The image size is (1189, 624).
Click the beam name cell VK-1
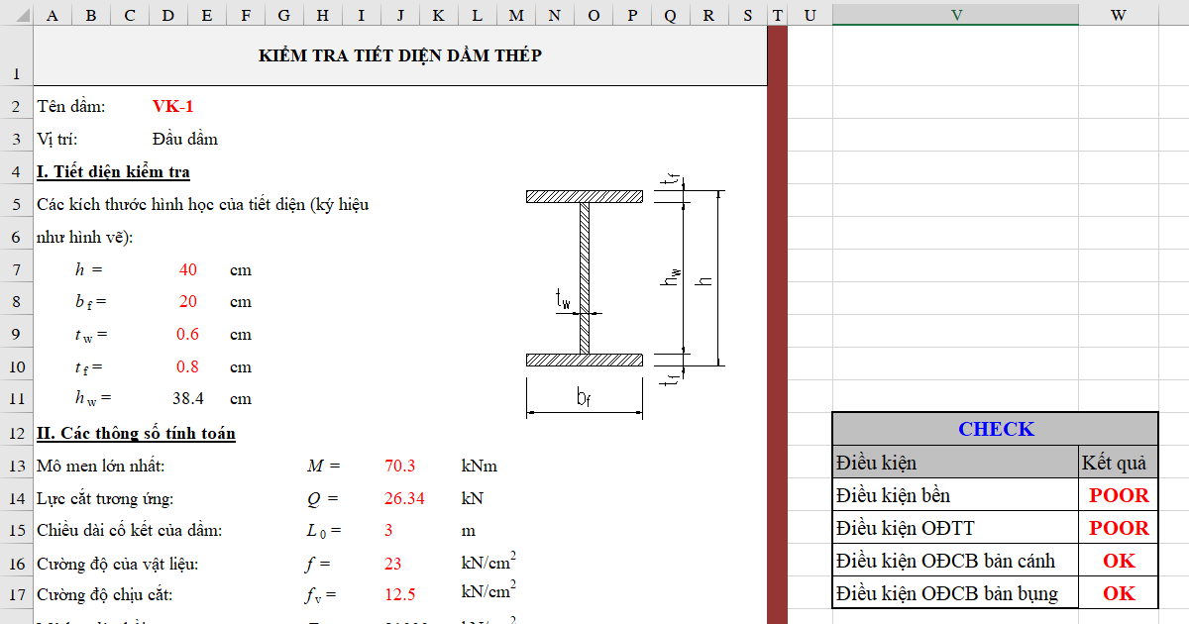pyautogui.click(x=173, y=107)
